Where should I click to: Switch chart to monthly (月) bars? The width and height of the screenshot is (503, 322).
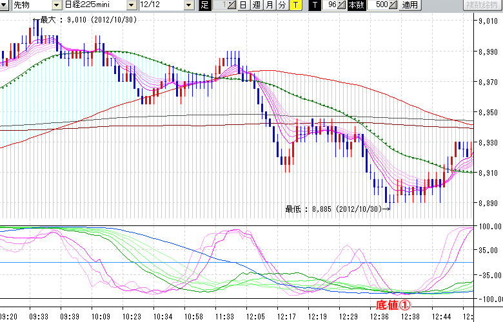coord(269,5)
